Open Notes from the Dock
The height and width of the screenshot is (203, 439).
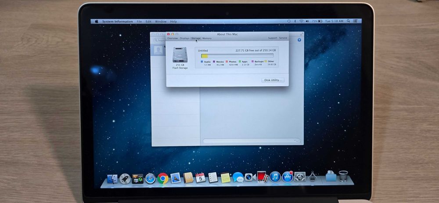(x=225, y=178)
